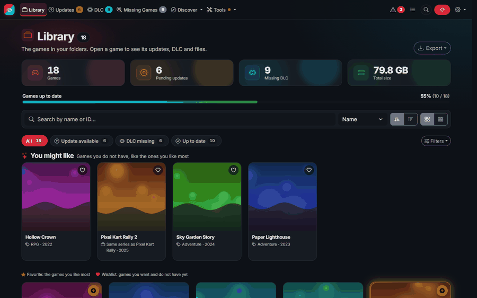Wishlist Sky Garden Story with heart icon
Viewport: 477px width, 298px height.
coord(233,170)
